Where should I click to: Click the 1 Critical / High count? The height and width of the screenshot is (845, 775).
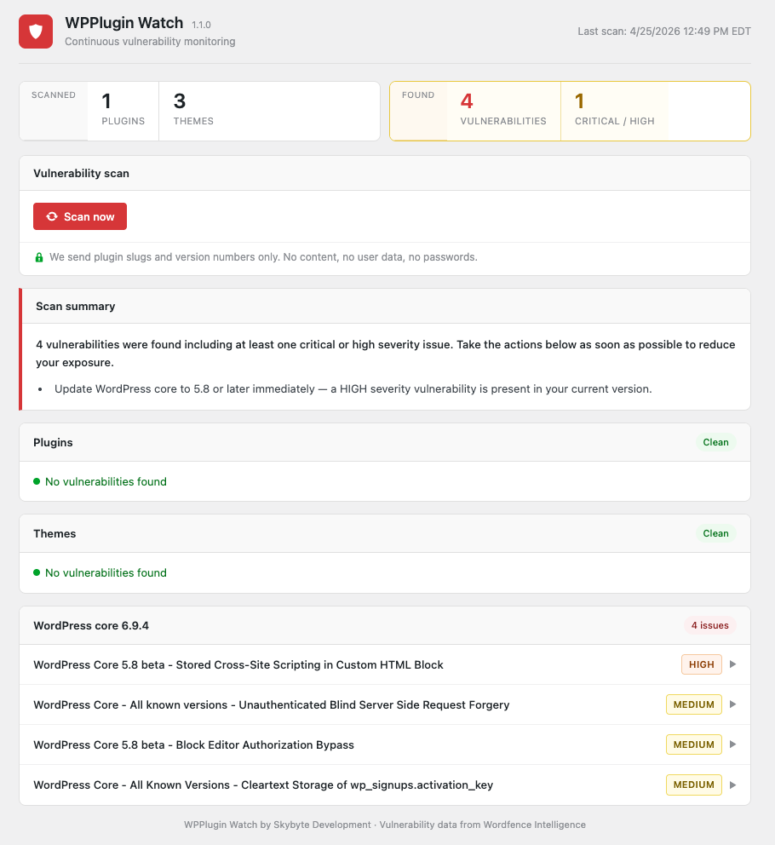click(614, 111)
